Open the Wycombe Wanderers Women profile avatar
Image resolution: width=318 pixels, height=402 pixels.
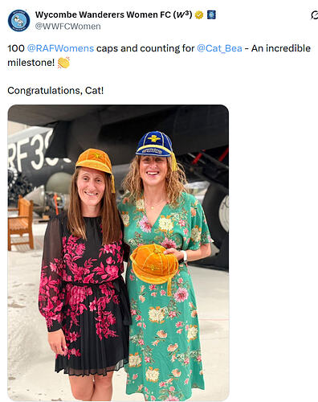point(18,20)
